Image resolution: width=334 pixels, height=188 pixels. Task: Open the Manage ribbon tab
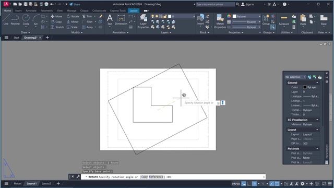[x=71, y=10]
